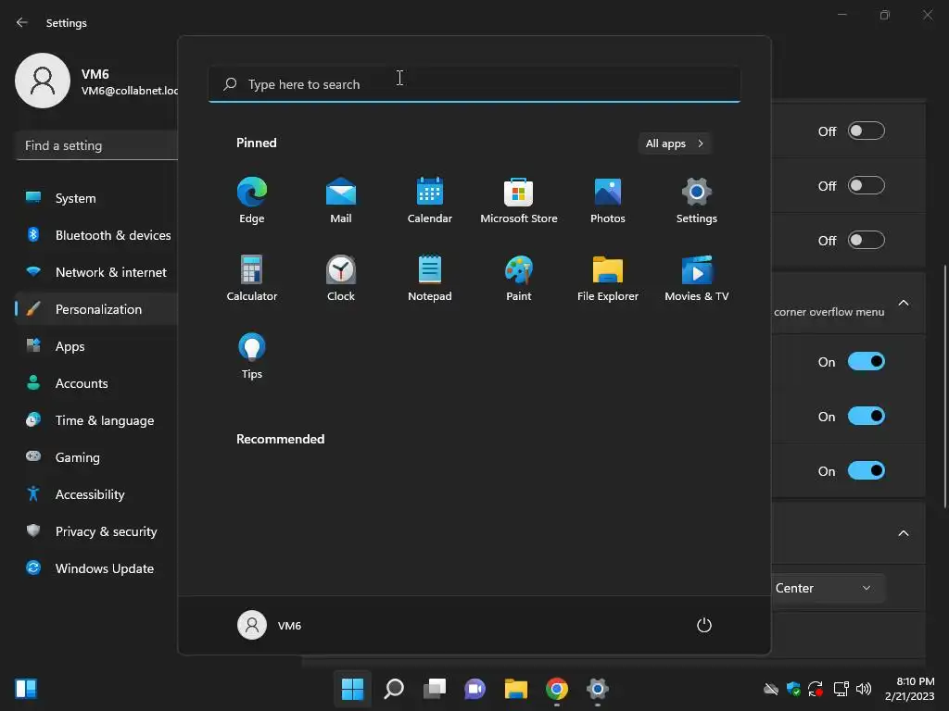Viewport: 949px width, 711px height.
Task: Open the Center alignment dropdown
Action: (x=829, y=588)
